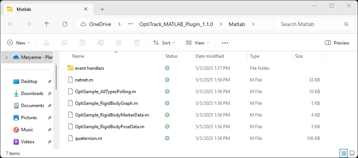Switch to details view layout
Screen dimensions: 358x158
(x=343, y=153)
